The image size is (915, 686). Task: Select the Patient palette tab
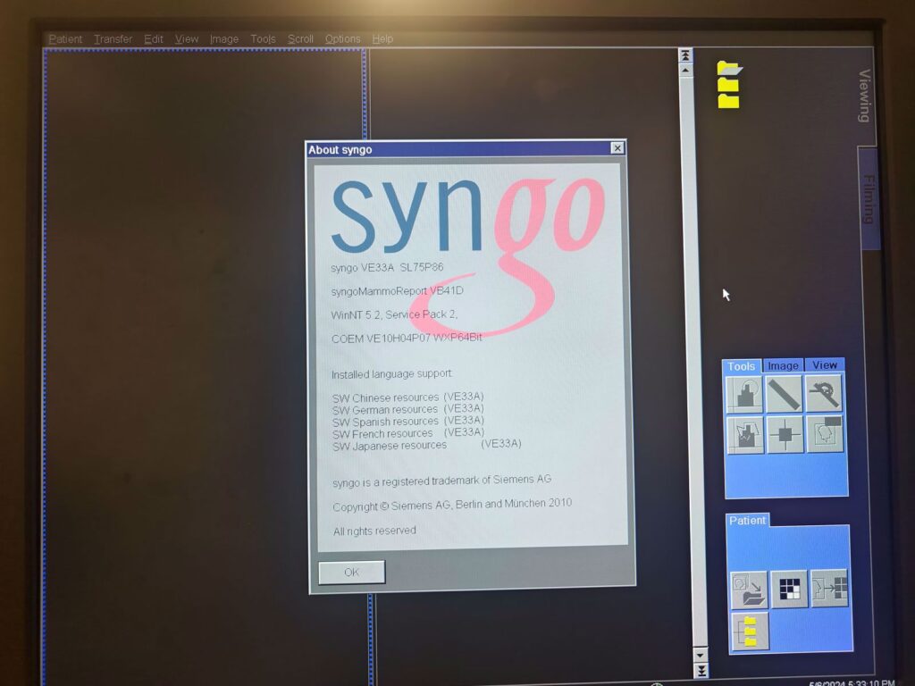(x=747, y=521)
